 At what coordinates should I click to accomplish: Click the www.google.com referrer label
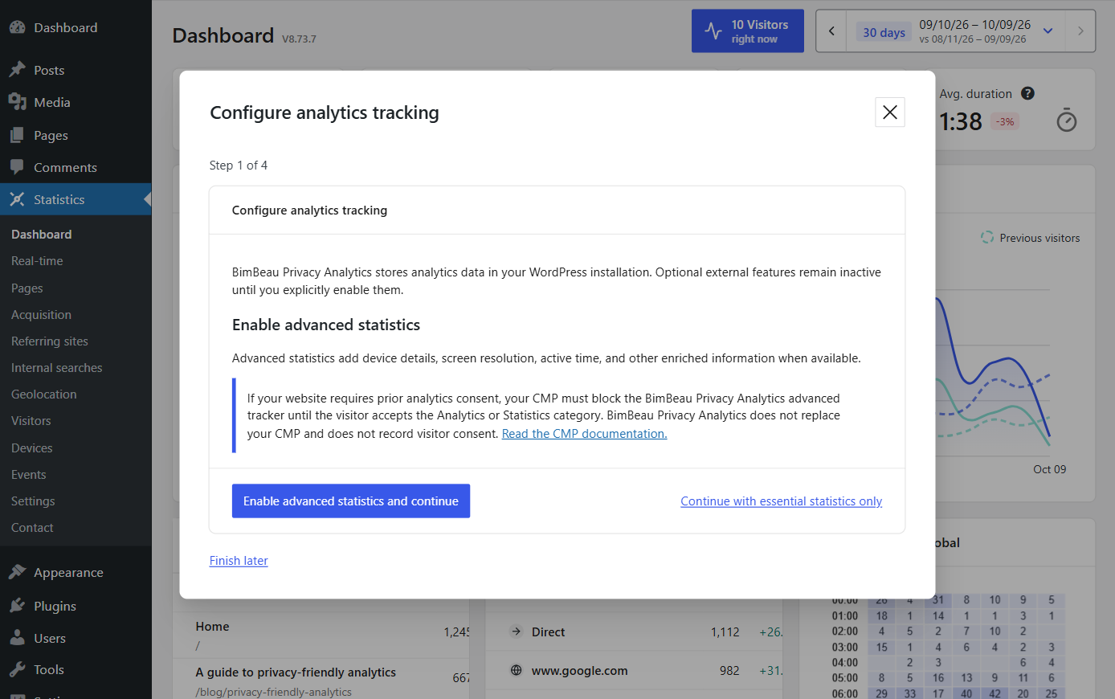click(579, 670)
